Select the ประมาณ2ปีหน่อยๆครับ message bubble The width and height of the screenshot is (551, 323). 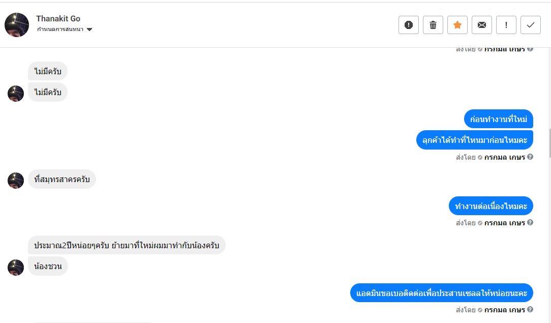pyautogui.click(x=127, y=246)
